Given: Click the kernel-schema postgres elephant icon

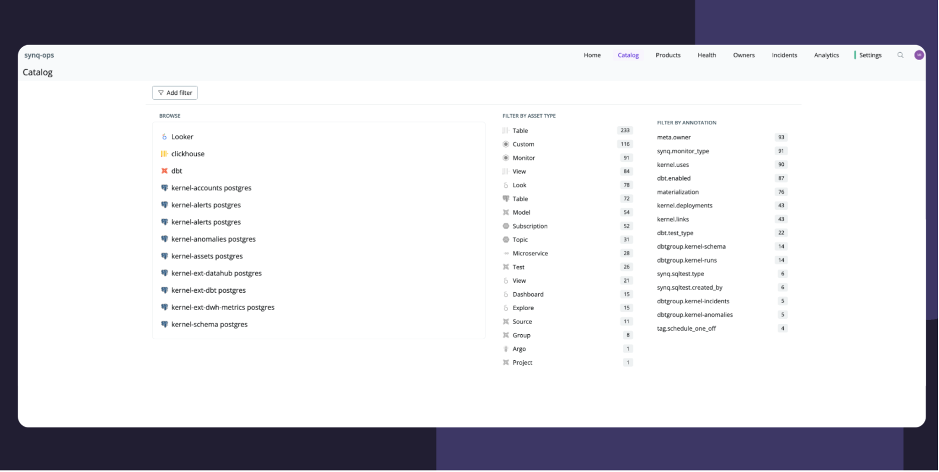Looking at the screenshot, I should tap(164, 324).
